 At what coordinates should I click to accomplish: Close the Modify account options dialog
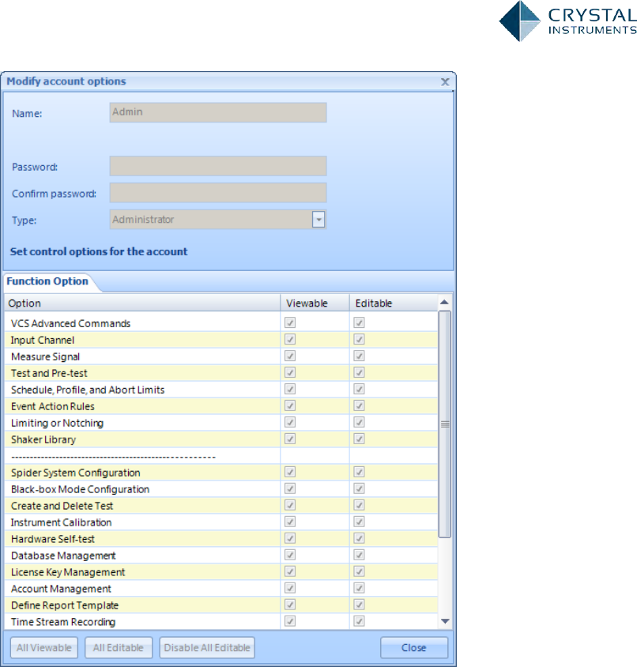point(445,81)
